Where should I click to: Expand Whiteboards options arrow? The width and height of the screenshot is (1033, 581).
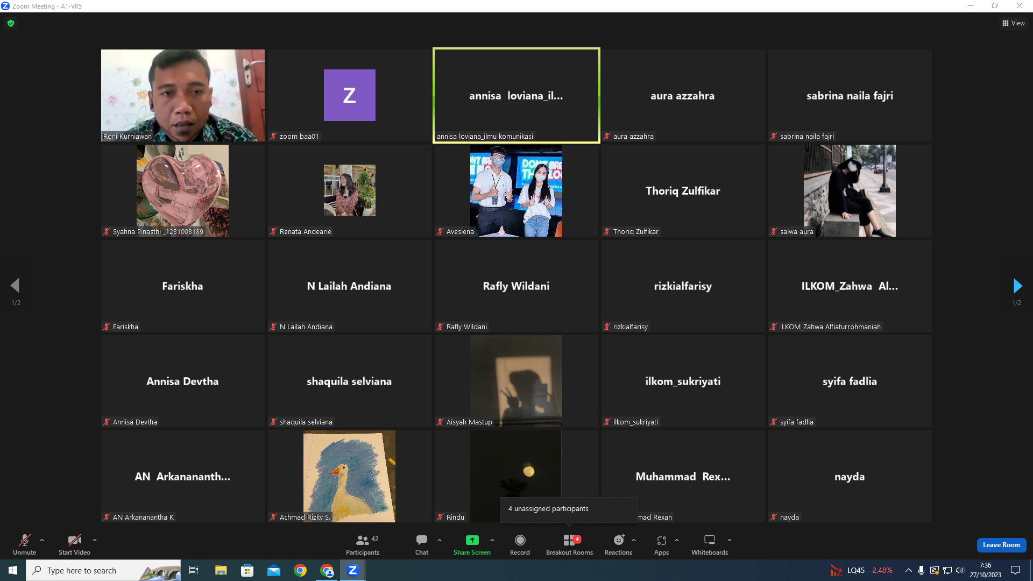730,540
